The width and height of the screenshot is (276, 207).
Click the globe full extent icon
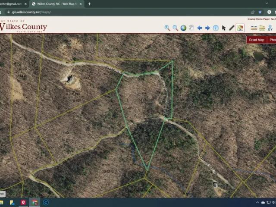click(x=183, y=28)
